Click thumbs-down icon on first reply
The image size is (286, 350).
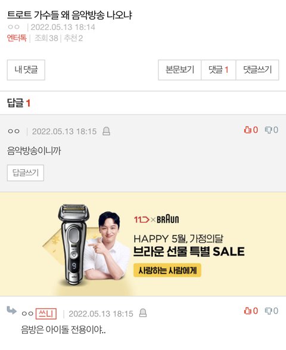click(x=268, y=130)
